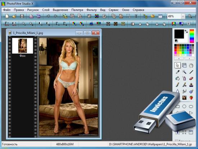This screenshot has height=149, width=198.
Task: Apply the grayscale film-frame filter icon
Action: [108, 24]
